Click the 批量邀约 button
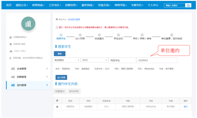Image resolution: width=197 pixels, height=118 pixels. 60,91
